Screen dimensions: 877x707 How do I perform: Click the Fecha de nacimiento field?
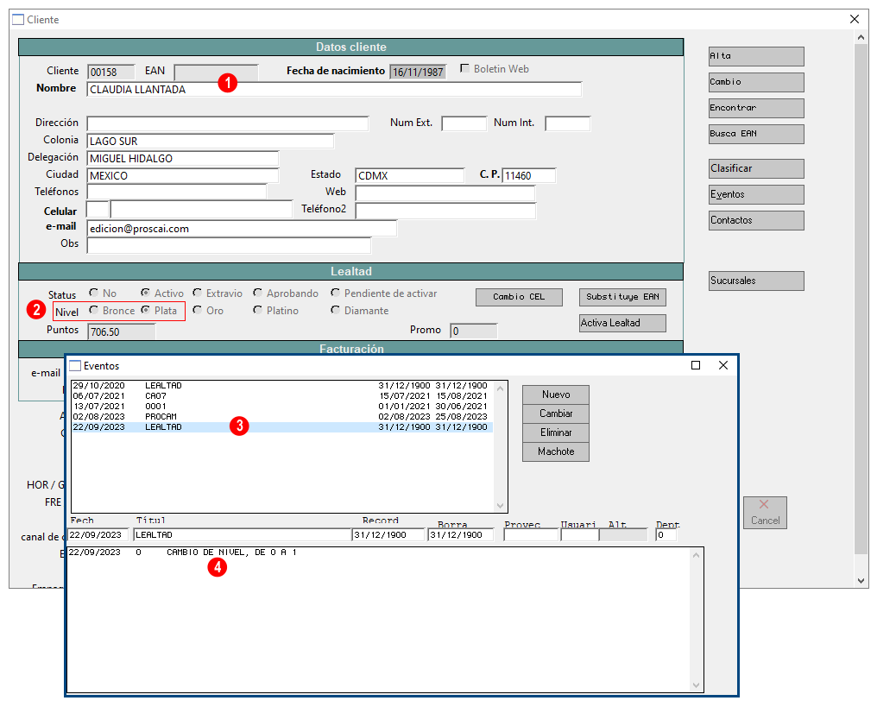coord(418,73)
